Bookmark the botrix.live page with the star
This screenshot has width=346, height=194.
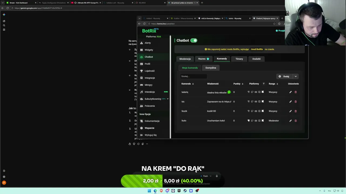coord(274,24)
